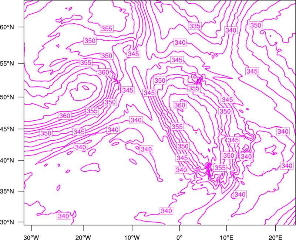
Task: Pick the 10°E longitude axis label
Action: [x=226, y=237]
